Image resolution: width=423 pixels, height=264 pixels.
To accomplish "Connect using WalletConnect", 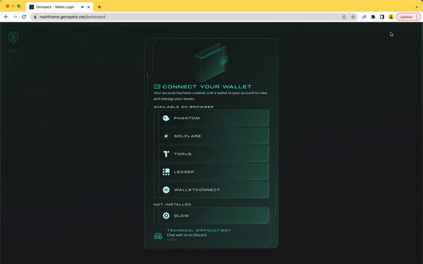I will (211, 190).
